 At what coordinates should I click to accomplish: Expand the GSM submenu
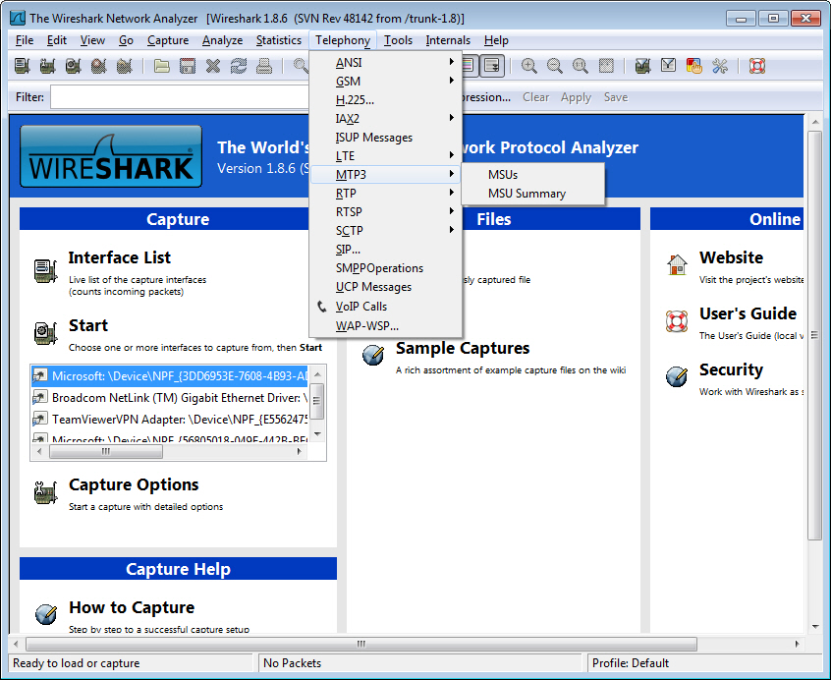385,82
